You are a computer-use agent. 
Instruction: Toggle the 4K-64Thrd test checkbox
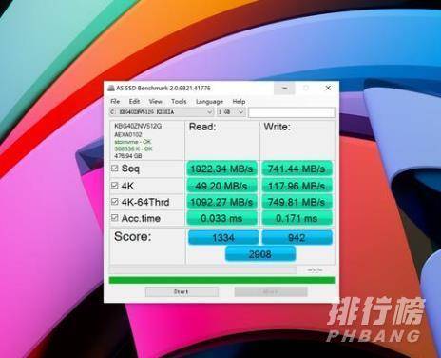point(115,202)
